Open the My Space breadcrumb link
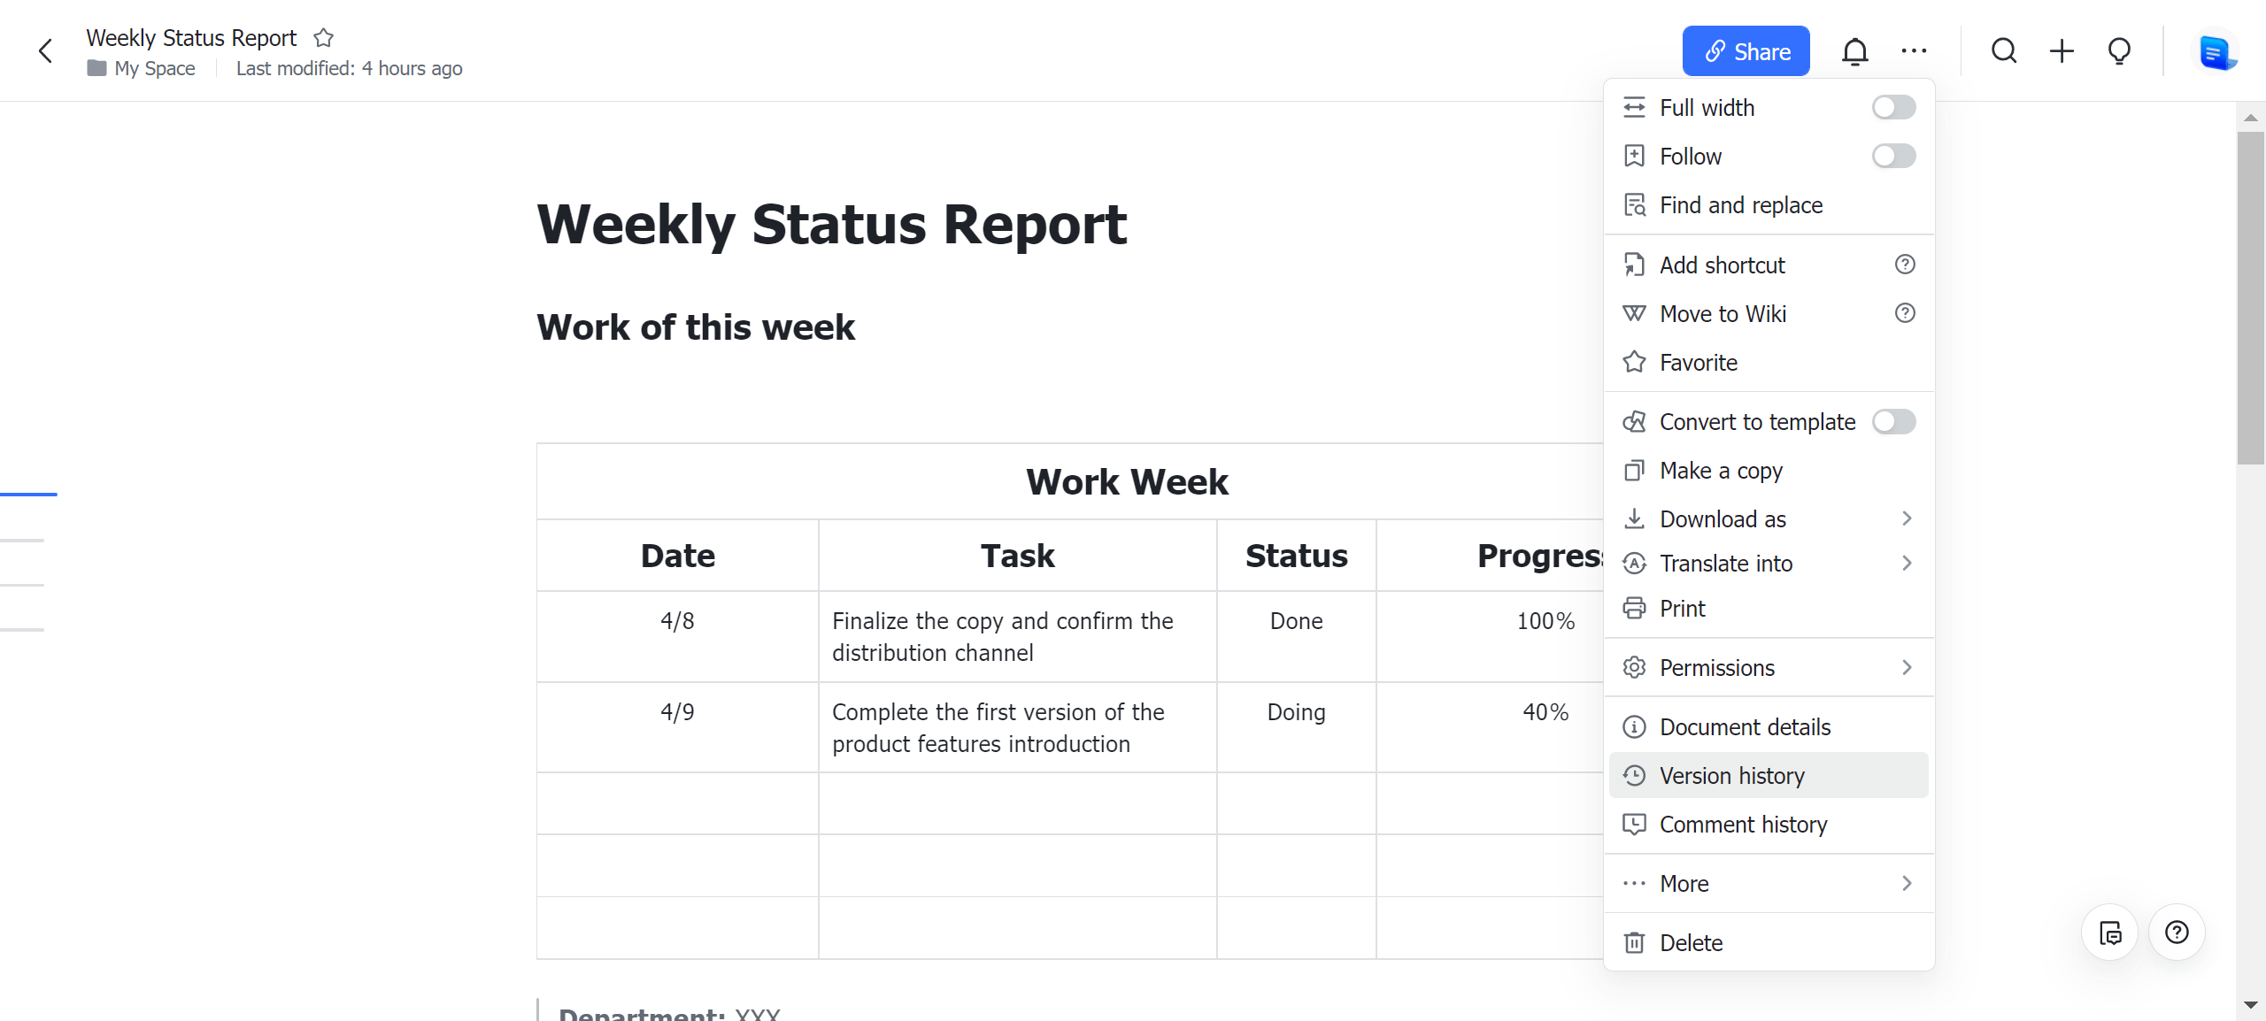The height and width of the screenshot is (1021, 2266). (154, 68)
